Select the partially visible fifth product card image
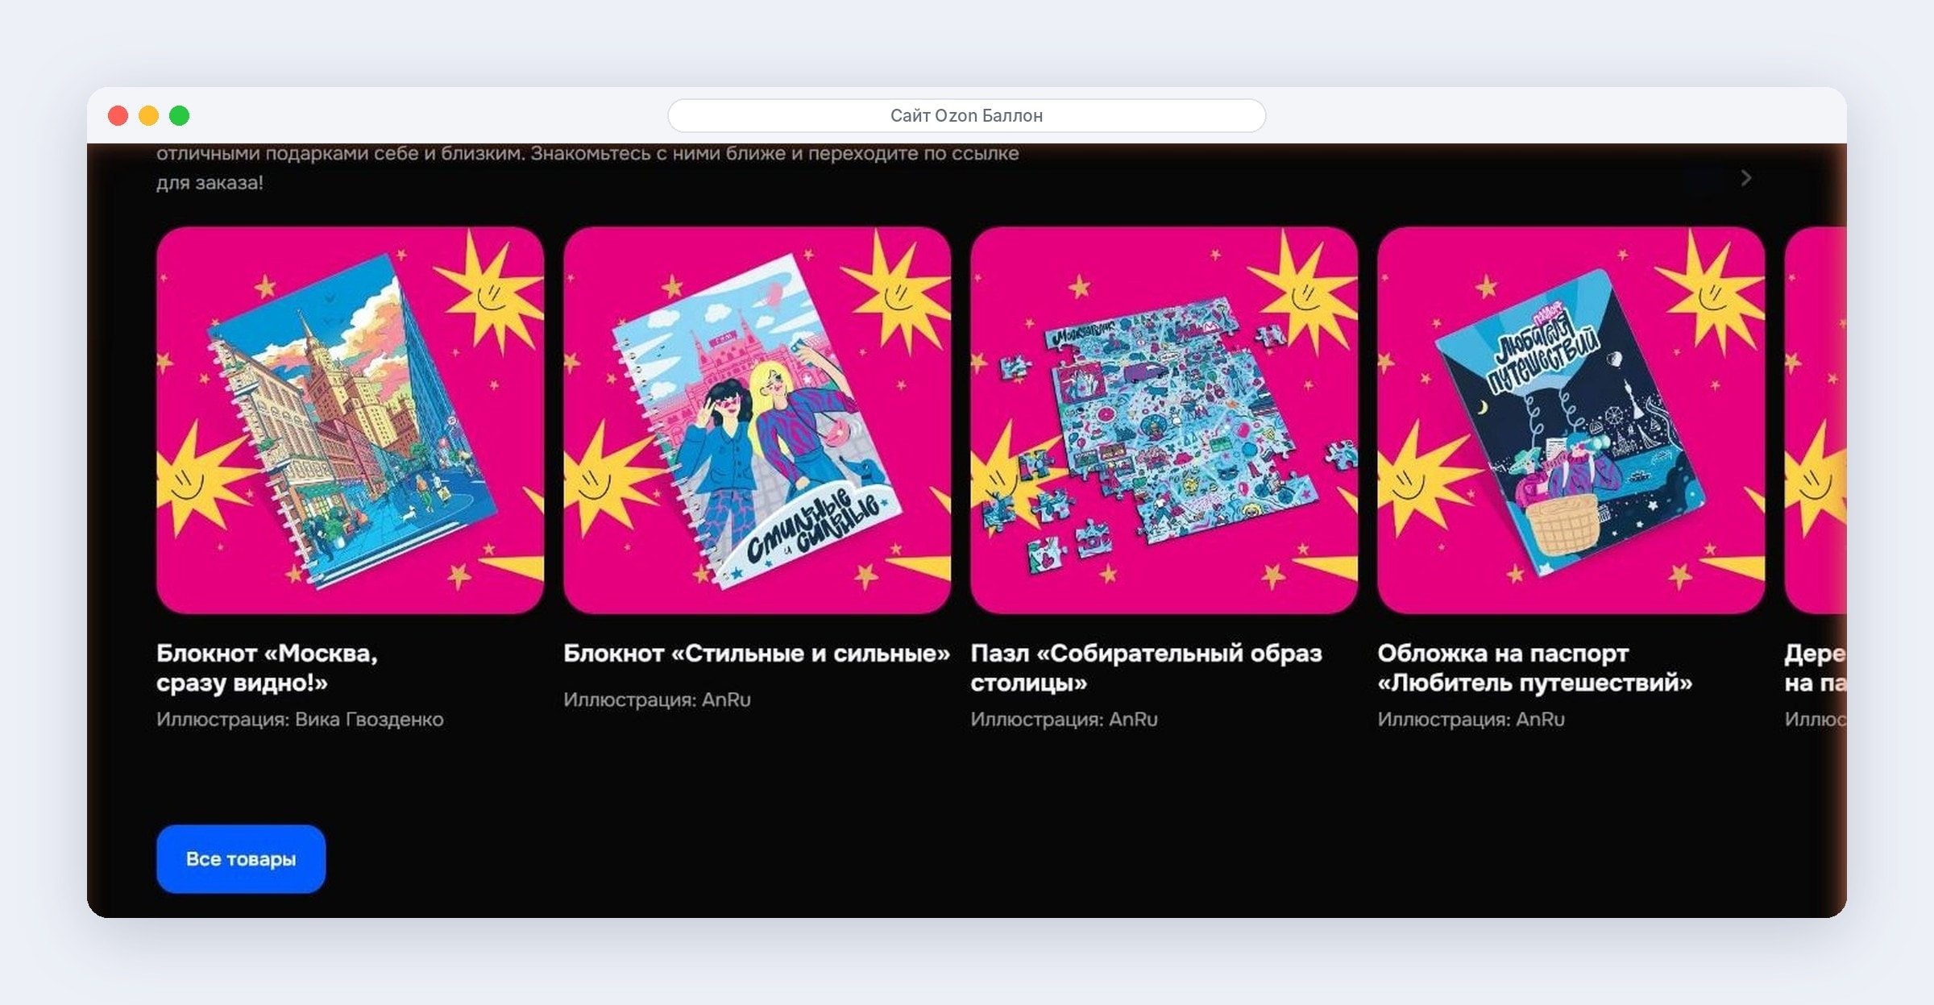1934x1005 pixels. tap(1816, 420)
